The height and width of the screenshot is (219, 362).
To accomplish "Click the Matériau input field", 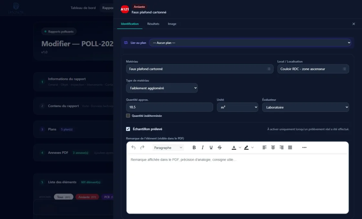I will click(x=200, y=69).
